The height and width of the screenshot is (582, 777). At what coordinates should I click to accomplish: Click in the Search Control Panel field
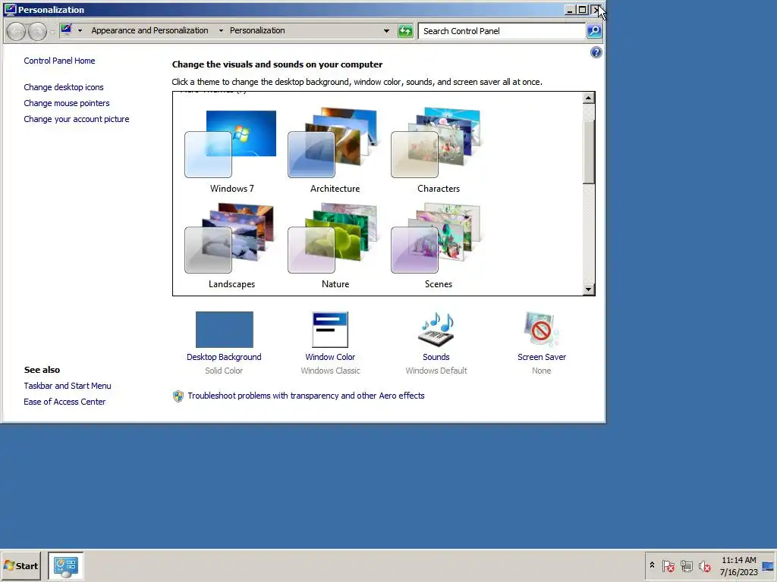pos(502,30)
